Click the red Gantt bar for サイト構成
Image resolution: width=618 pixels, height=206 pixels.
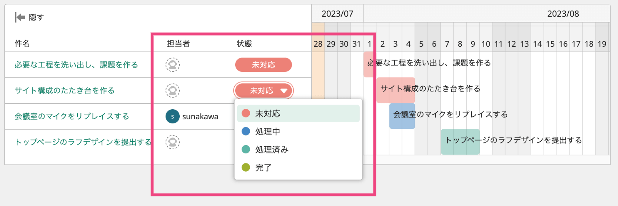tap(395, 90)
